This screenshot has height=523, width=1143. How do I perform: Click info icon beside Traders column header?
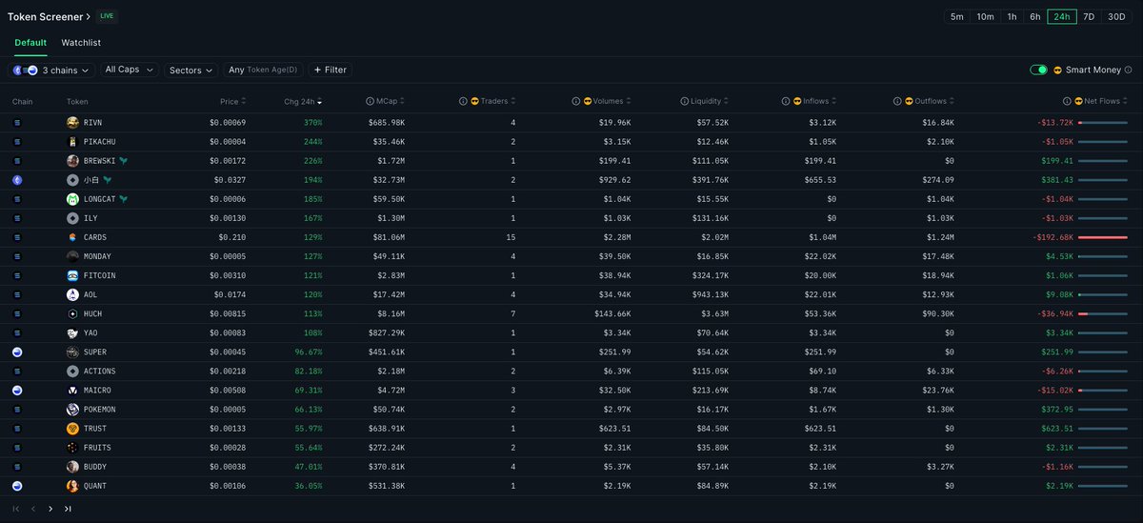point(463,101)
